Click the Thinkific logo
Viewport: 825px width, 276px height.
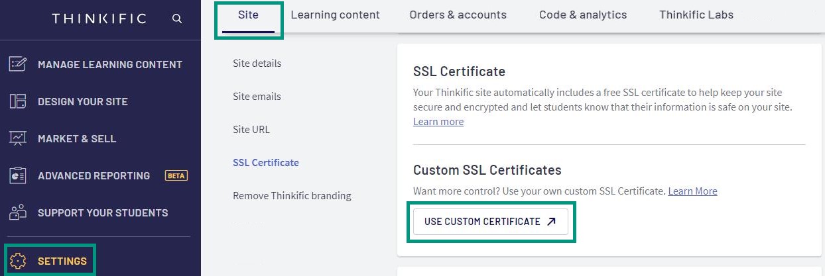(x=99, y=19)
